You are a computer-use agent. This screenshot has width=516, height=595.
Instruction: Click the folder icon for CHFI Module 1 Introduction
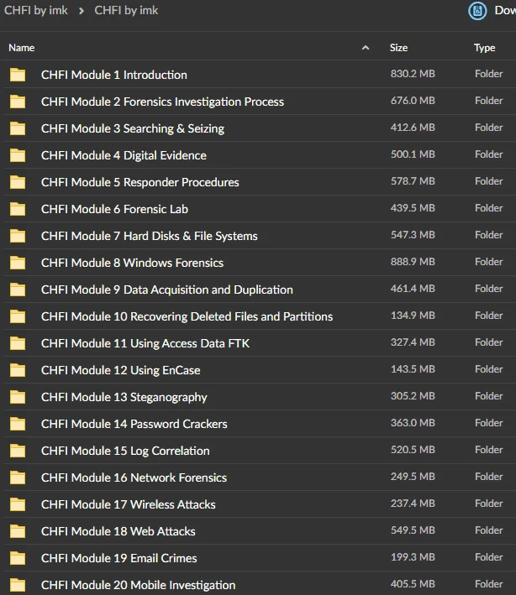coord(18,75)
